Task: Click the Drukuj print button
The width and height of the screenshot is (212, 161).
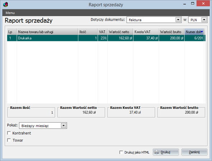Action: (x=166, y=152)
